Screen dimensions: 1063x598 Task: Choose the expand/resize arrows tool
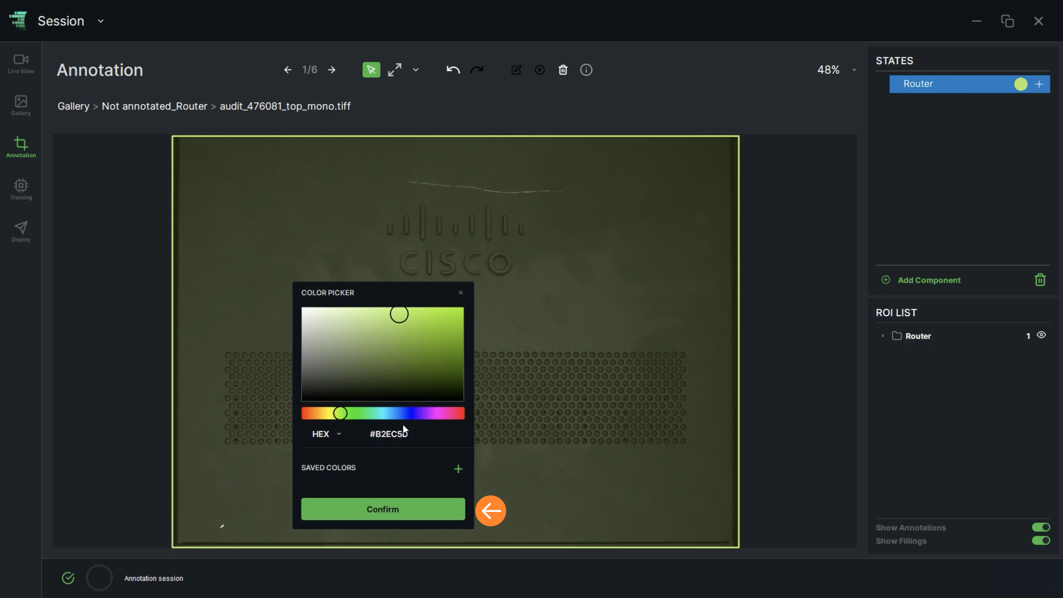point(394,70)
